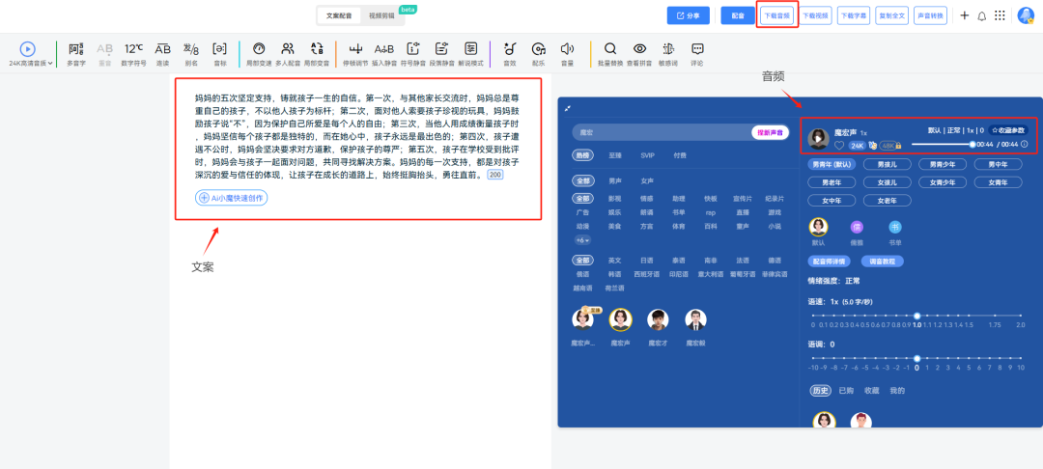This screenshot has width=1043, height=469.
Task: Open notifications bell icon
Action: coord(982,16)
